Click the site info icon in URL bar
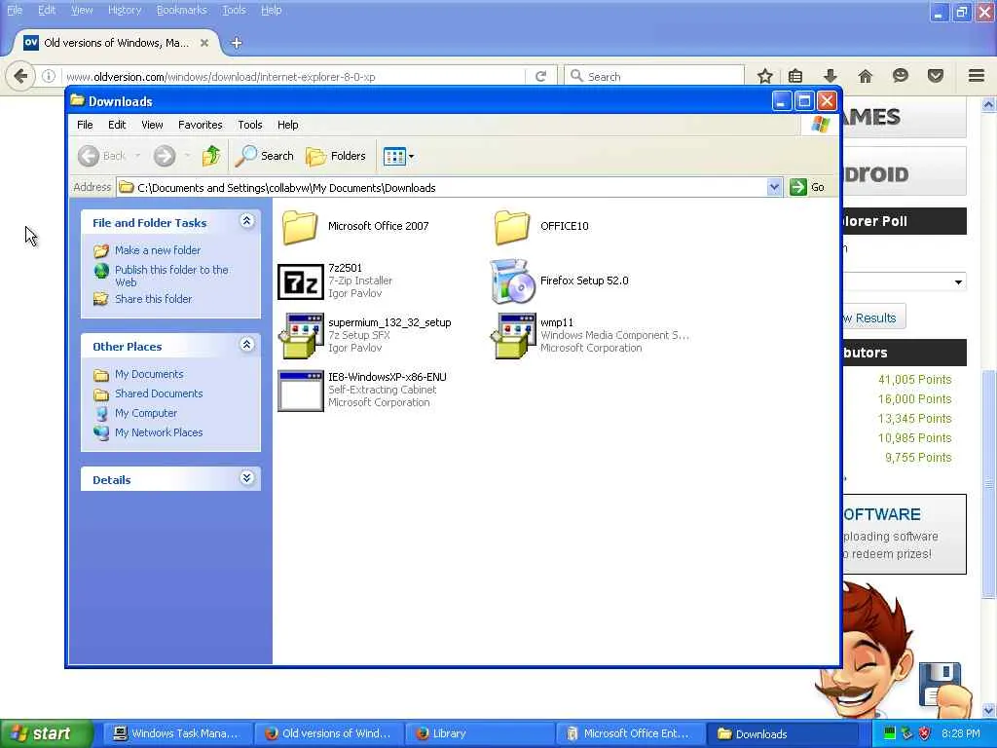Viewport: 997px width, 748px height. 49,76
